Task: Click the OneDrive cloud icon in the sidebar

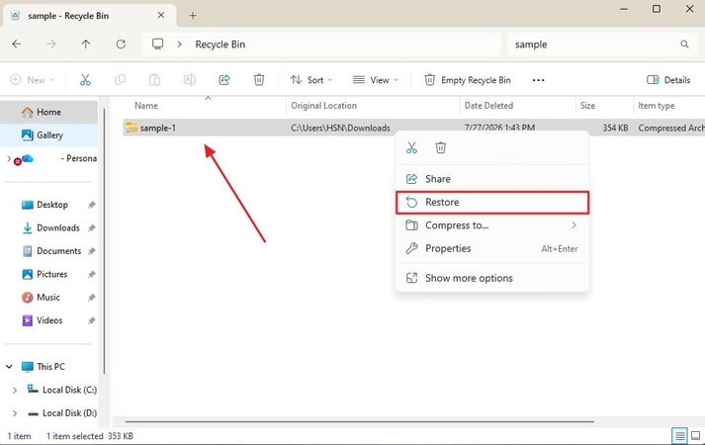Action: click(28, 158)
